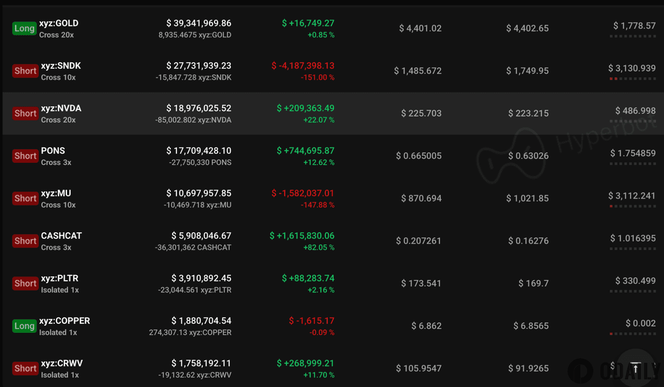The image size is (664, 387).
Task: Click the PnL $ +209,363.49
Action: click(306, 108)
